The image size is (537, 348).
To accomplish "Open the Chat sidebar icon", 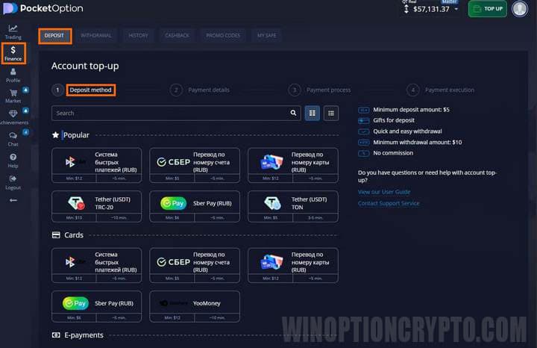I will coord(13,138).
